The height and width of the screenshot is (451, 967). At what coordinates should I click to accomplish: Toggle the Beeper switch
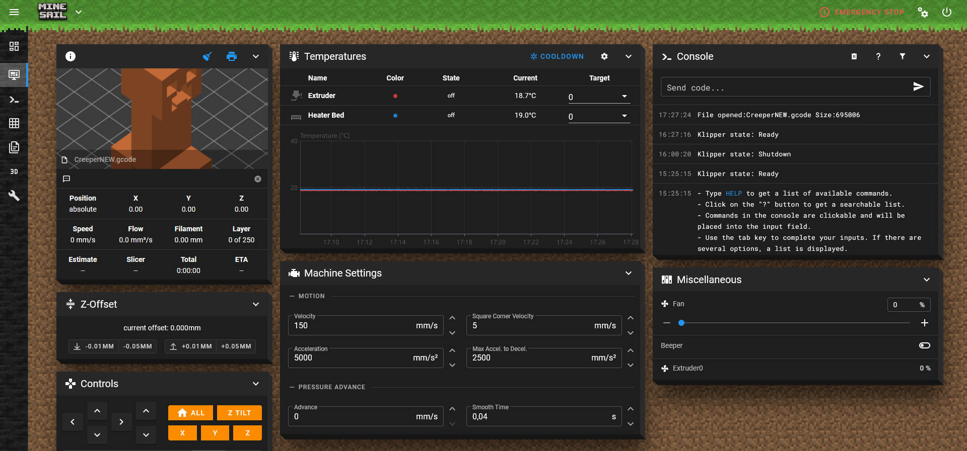pos(924,345)
